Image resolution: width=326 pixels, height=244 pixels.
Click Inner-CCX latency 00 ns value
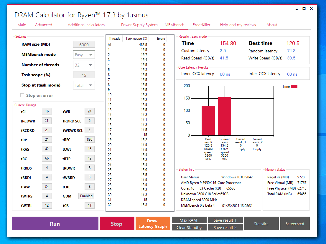click(225, 74)
